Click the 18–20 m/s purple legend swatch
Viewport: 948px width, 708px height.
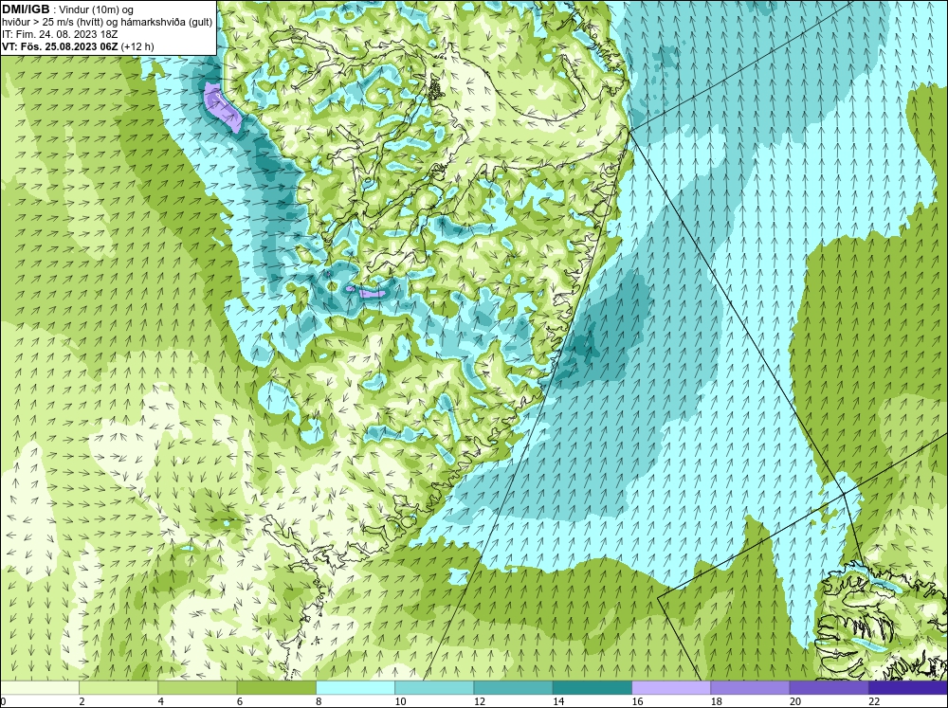tap(750, 687)
